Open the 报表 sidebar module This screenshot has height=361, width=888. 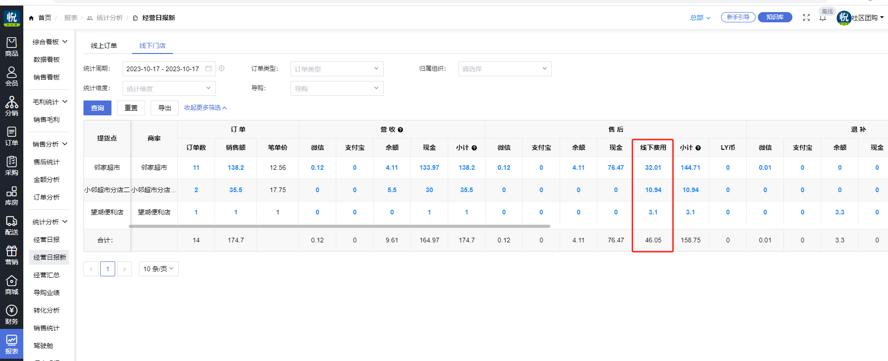point(12,345)
